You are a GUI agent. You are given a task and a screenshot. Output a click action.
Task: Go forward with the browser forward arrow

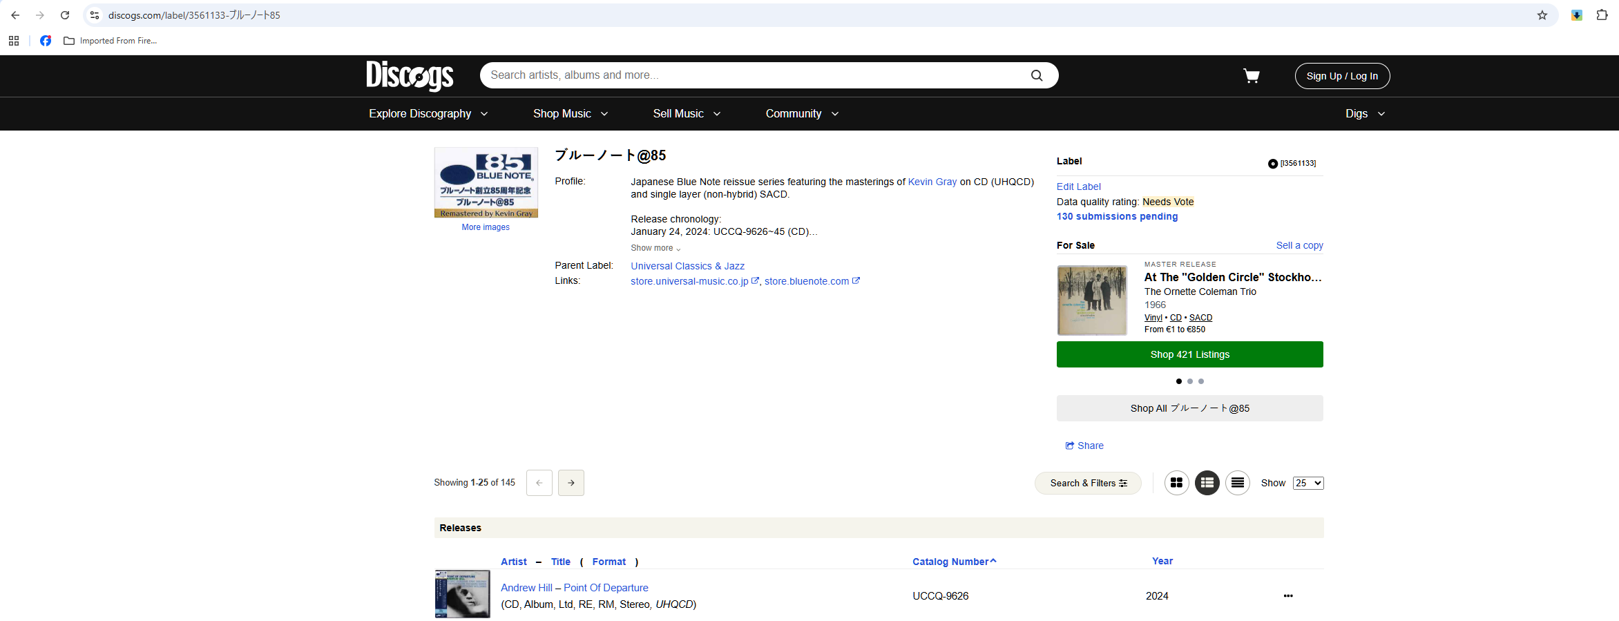40,15
